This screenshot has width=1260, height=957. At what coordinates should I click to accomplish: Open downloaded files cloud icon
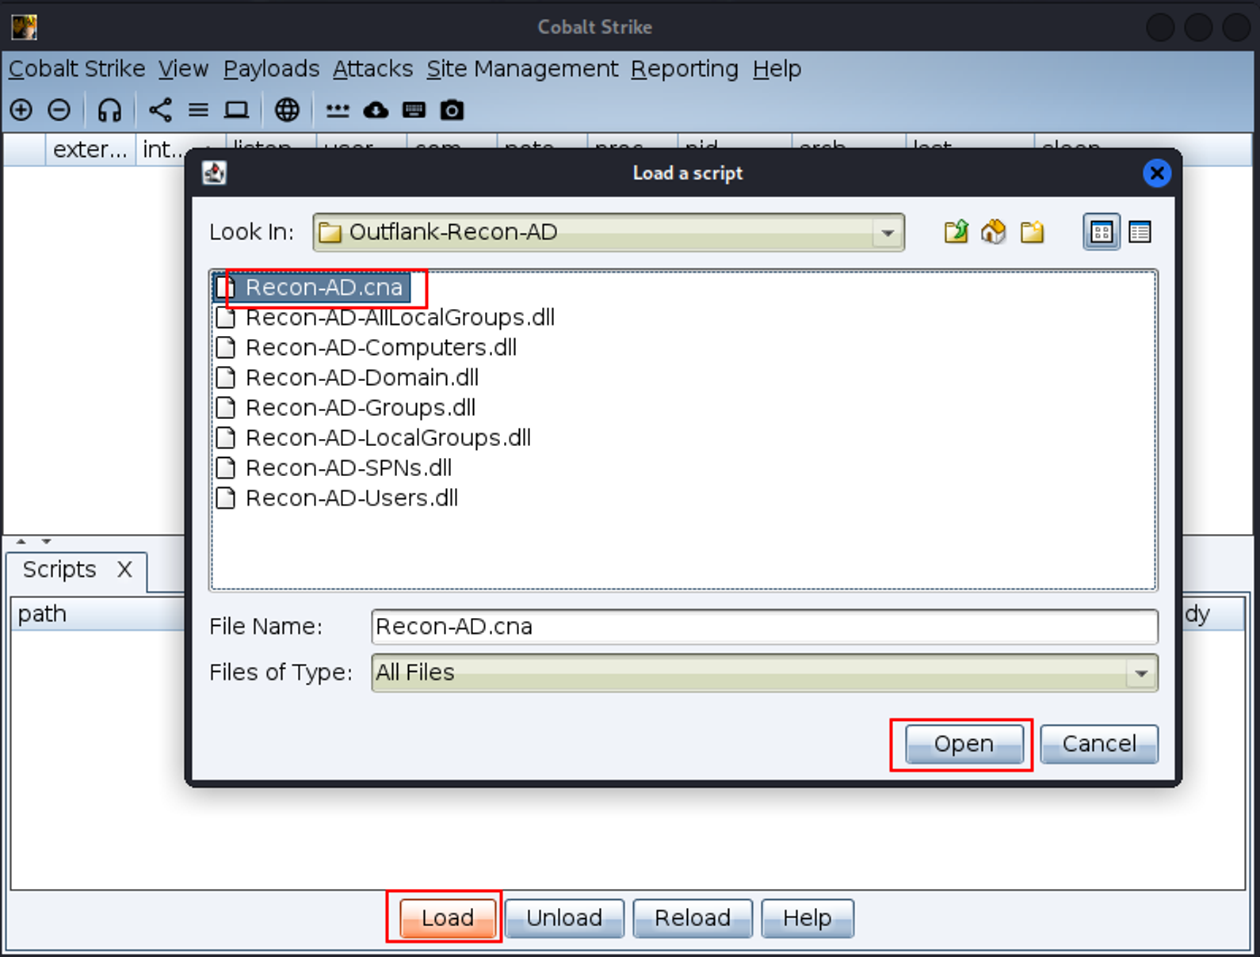pos(376,110)
